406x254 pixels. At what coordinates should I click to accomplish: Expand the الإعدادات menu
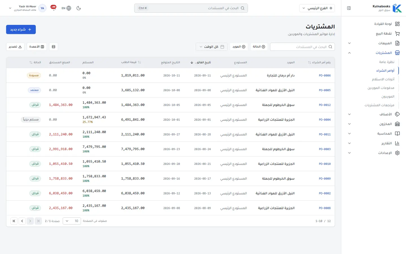pos(374,153)
